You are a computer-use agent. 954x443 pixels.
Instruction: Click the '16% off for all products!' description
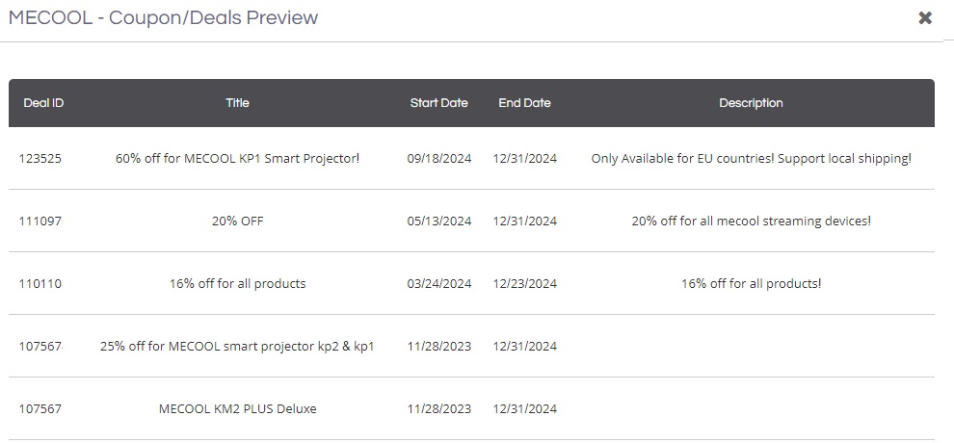751,284
